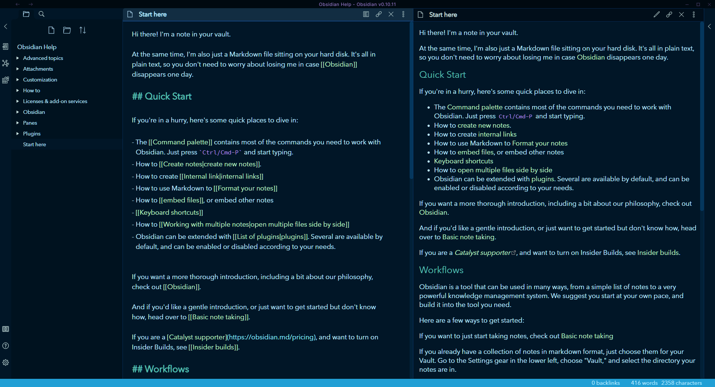Click the file icon in the left pane header
The width and height of the screenshot is (715, 387).
130,14
